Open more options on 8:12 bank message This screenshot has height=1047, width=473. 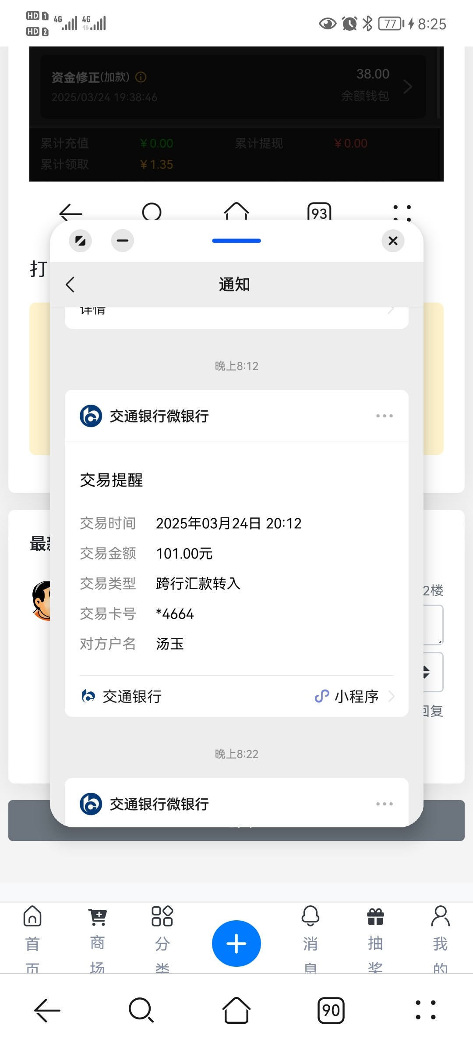click(384, 416)
